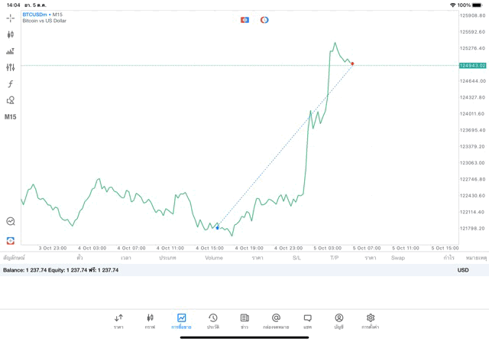Open the mailbox @ tab
This screenshot has width=489, height=342.
tap(276, 321)
